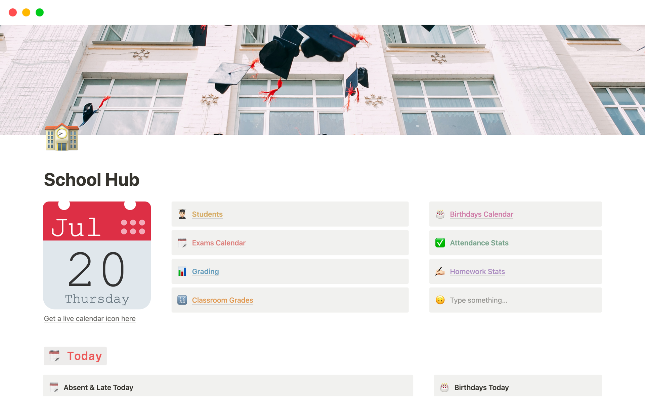Open the Birthdays Calendar link
This screenshot has width=645, height=403.
click(x=481, y=214)
